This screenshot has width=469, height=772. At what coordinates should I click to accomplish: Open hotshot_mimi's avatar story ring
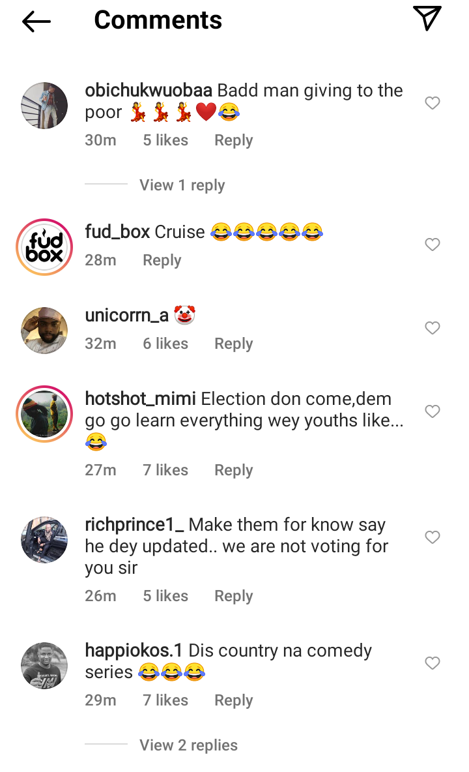click(44, 414)
